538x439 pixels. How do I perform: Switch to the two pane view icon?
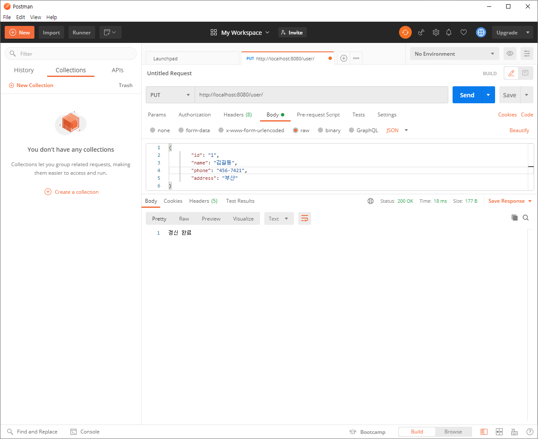(x=499, y=432)
